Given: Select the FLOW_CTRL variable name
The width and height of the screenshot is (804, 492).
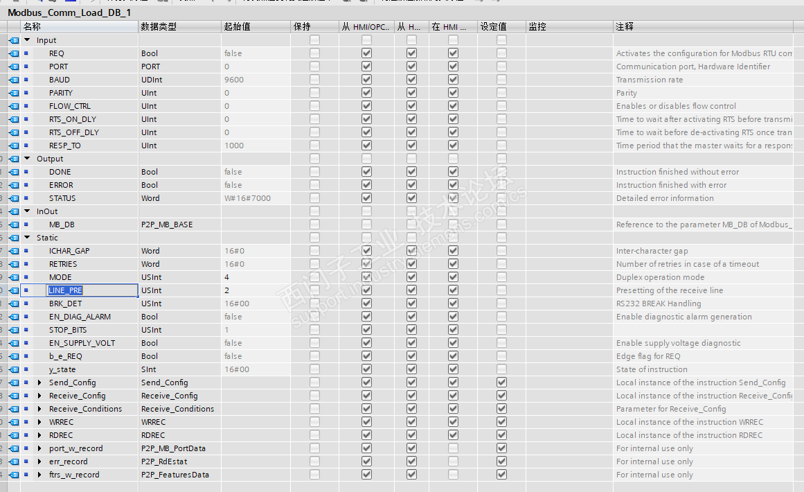Looking at the screenshot, I should [x=70, y=106].
